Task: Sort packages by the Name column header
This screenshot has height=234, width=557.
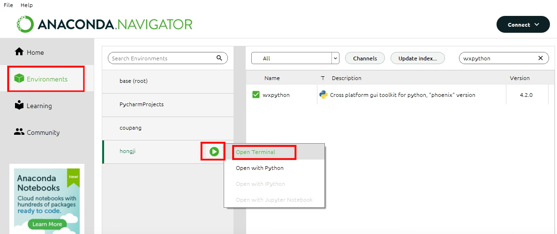Action: point(272,78)
